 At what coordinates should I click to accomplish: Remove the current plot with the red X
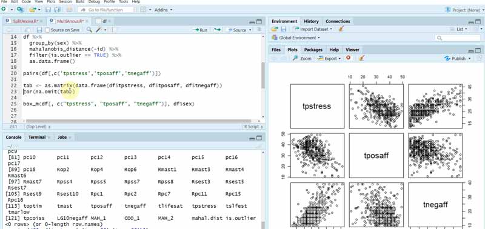coord(349,58)
